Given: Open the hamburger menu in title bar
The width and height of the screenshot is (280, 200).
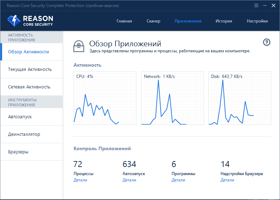Looking at the screenshot, I should [256, 6].
